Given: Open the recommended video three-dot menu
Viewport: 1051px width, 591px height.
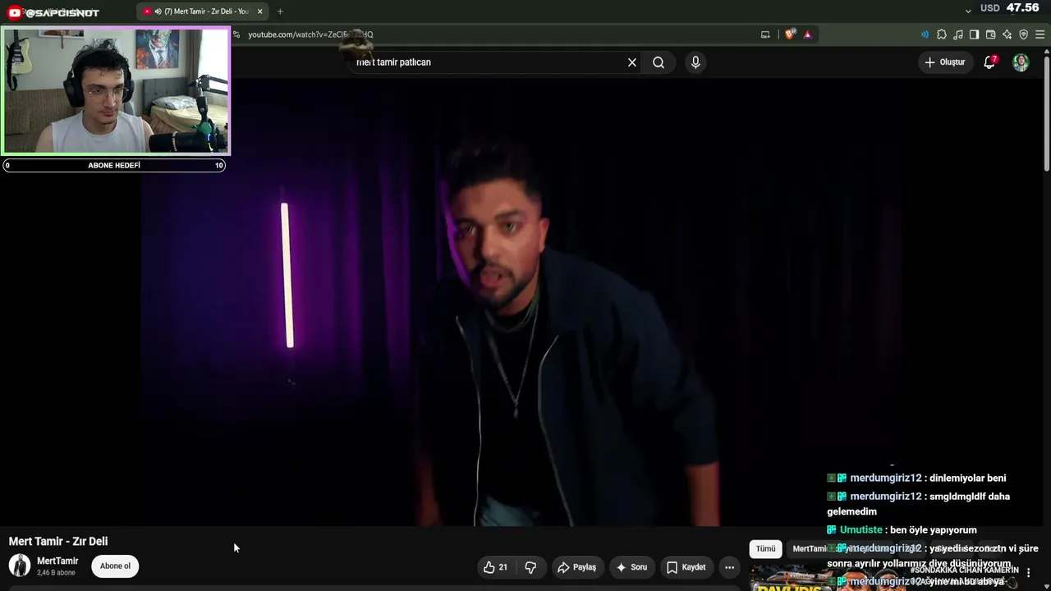Looking at the screenshot, I should [1029, 573].
